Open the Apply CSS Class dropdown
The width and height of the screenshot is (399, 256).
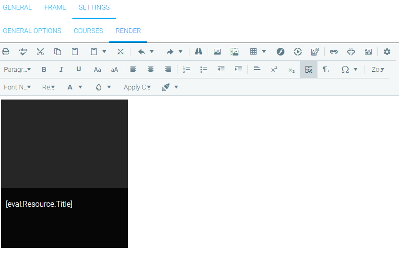(137, 87)
